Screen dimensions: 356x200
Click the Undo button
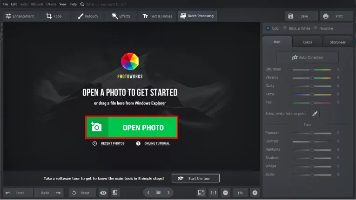coord(18,193)
